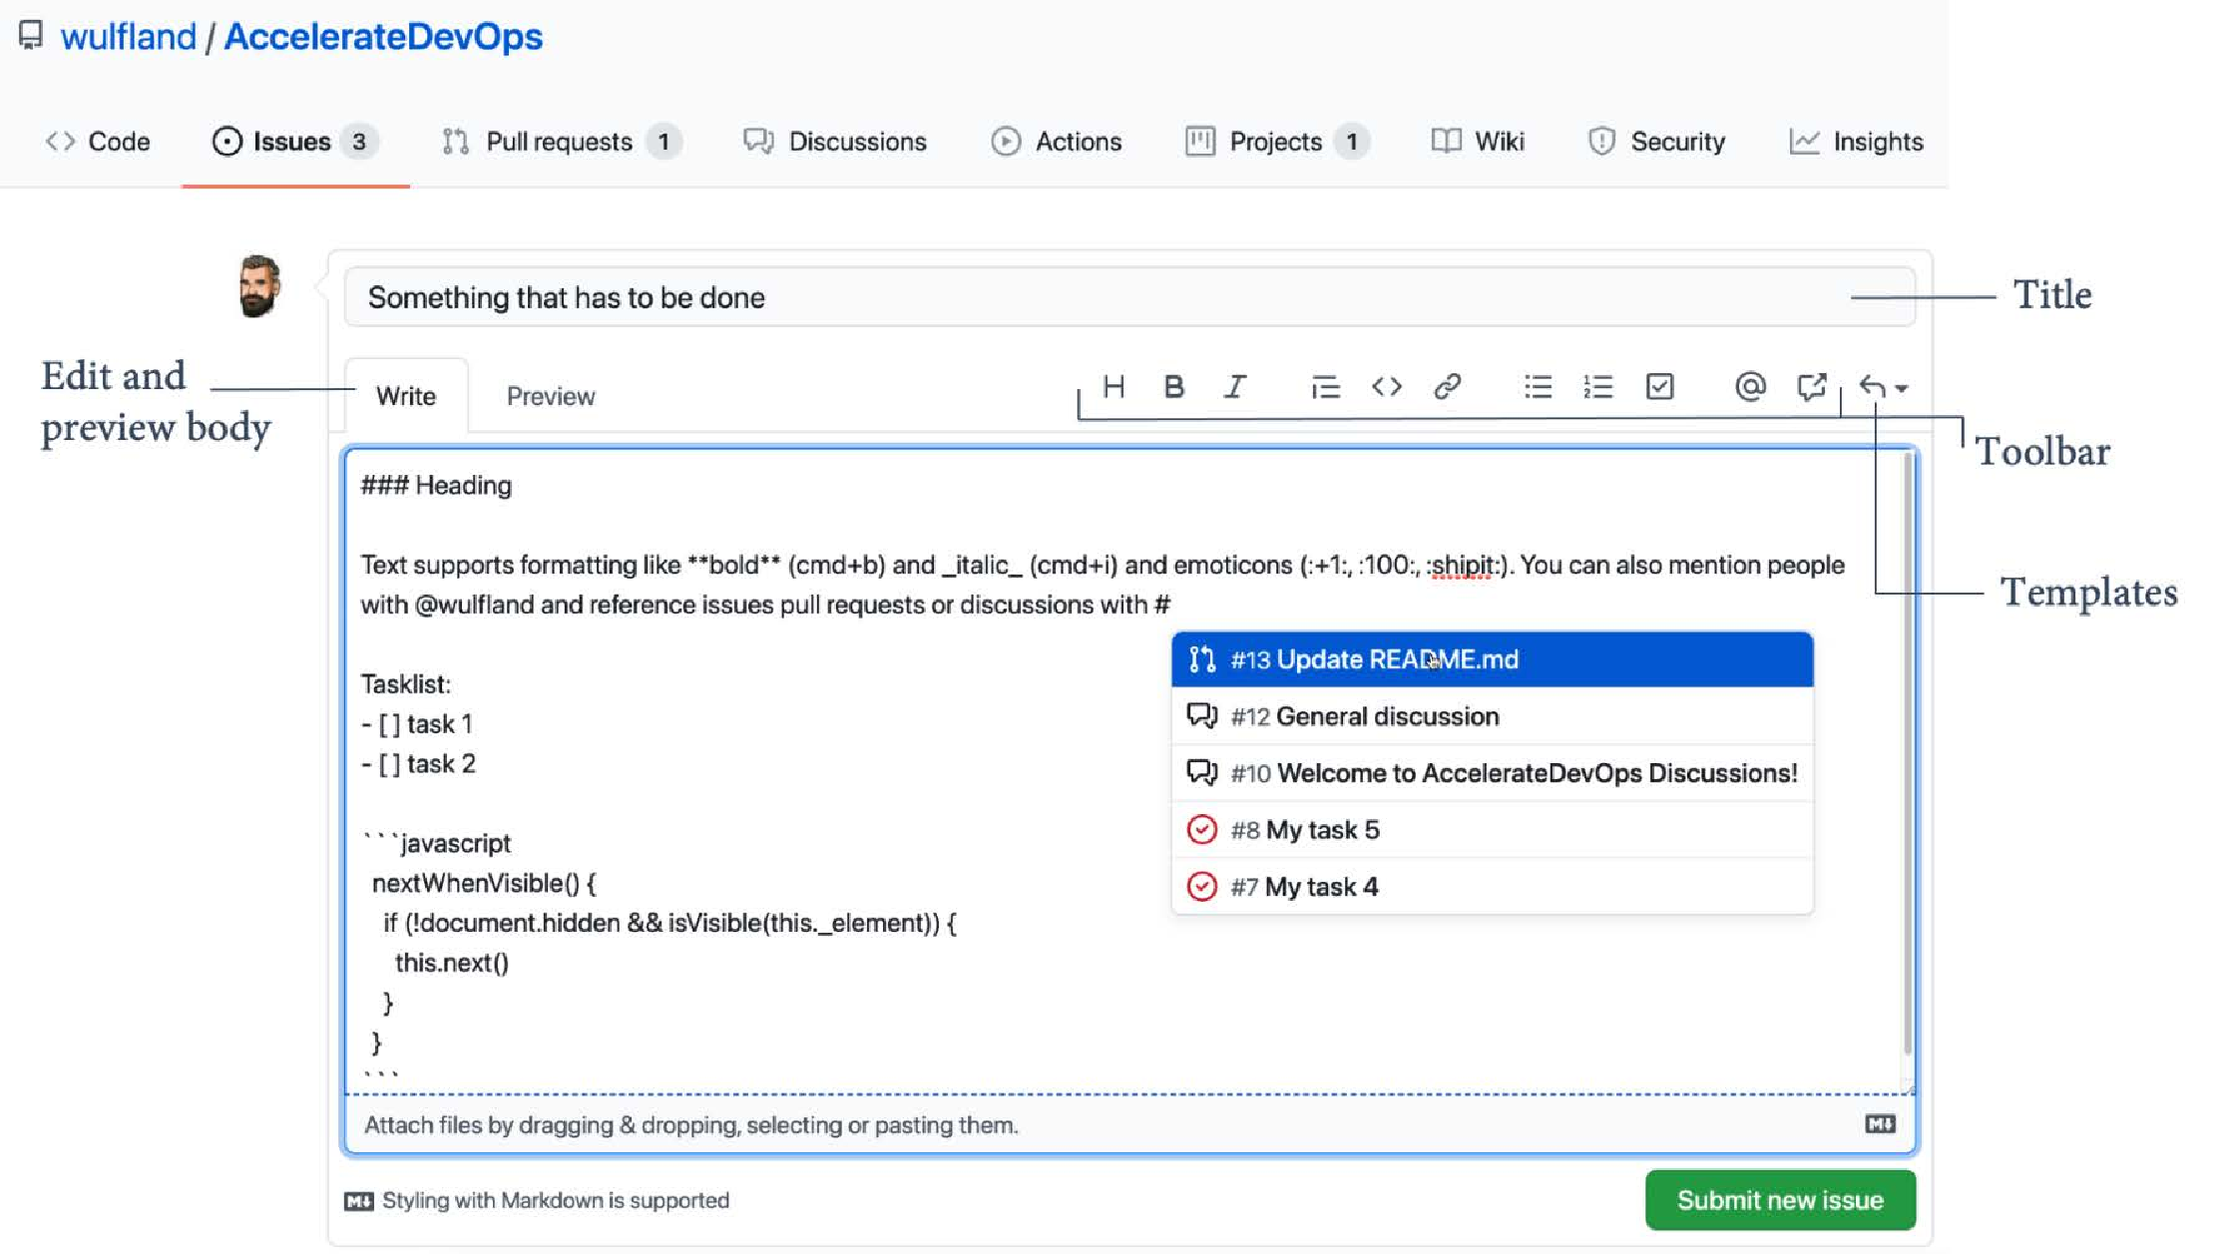The image size is (2231, 1254).
Task: Select suggestion #13 Update README.md
Action: [1492, 659]
